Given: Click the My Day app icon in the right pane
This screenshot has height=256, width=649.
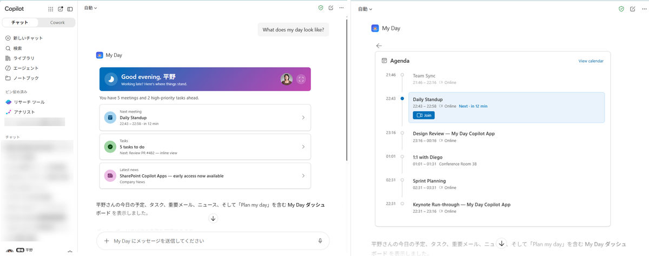Looking at the screenshot, I should (x=375, y=28).
